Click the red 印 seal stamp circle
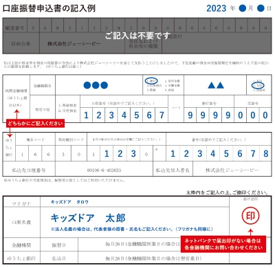The height and width of the screenshot is (268, 275). 250,216
